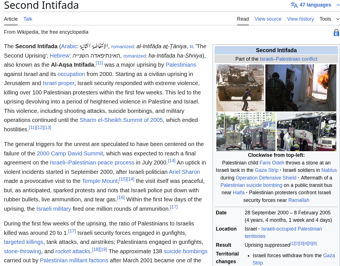
Task: Click citation [6] after Uprising suppressed
Action: pos(315,243)
